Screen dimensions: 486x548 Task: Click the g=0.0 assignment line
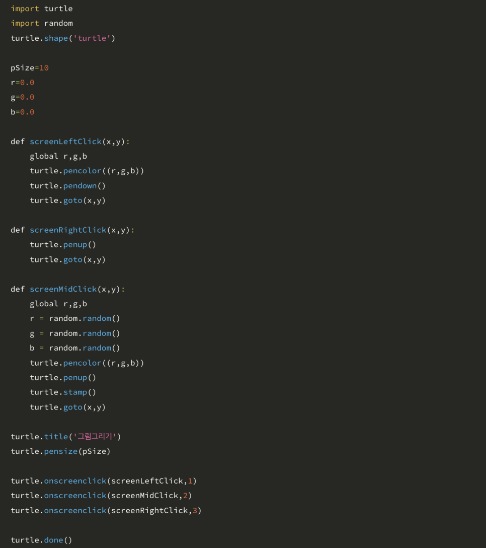[x=22, y=97]
